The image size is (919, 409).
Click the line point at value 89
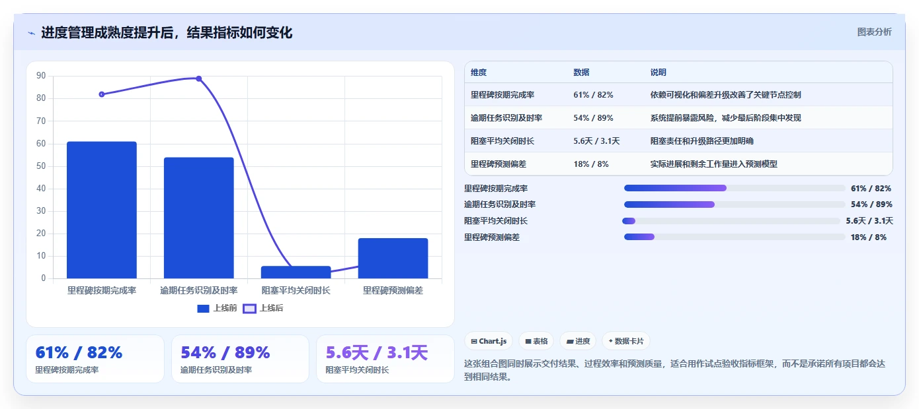(199, 79)
